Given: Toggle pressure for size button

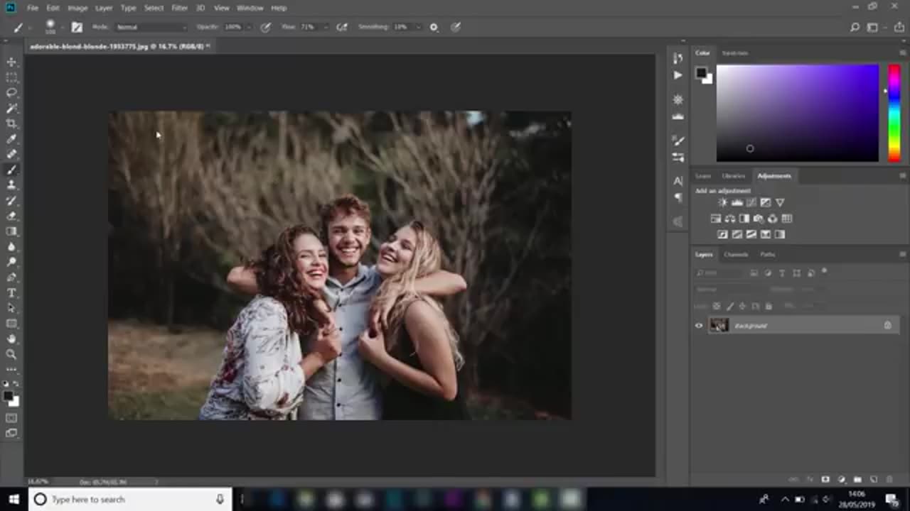Looking at the screenshot, I should coord(456,27).
